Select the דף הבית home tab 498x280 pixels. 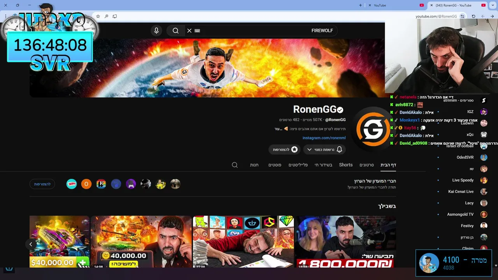(x=388, y=165)
